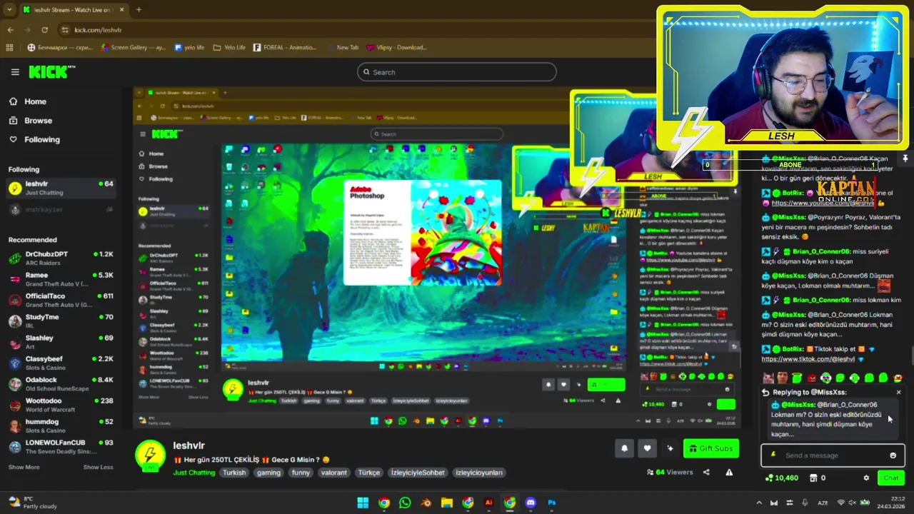Image resolution: width=914 pixels, height=514 pixels.
Task: Open Ramee recommended channel
Action: (x=61, y=279)
